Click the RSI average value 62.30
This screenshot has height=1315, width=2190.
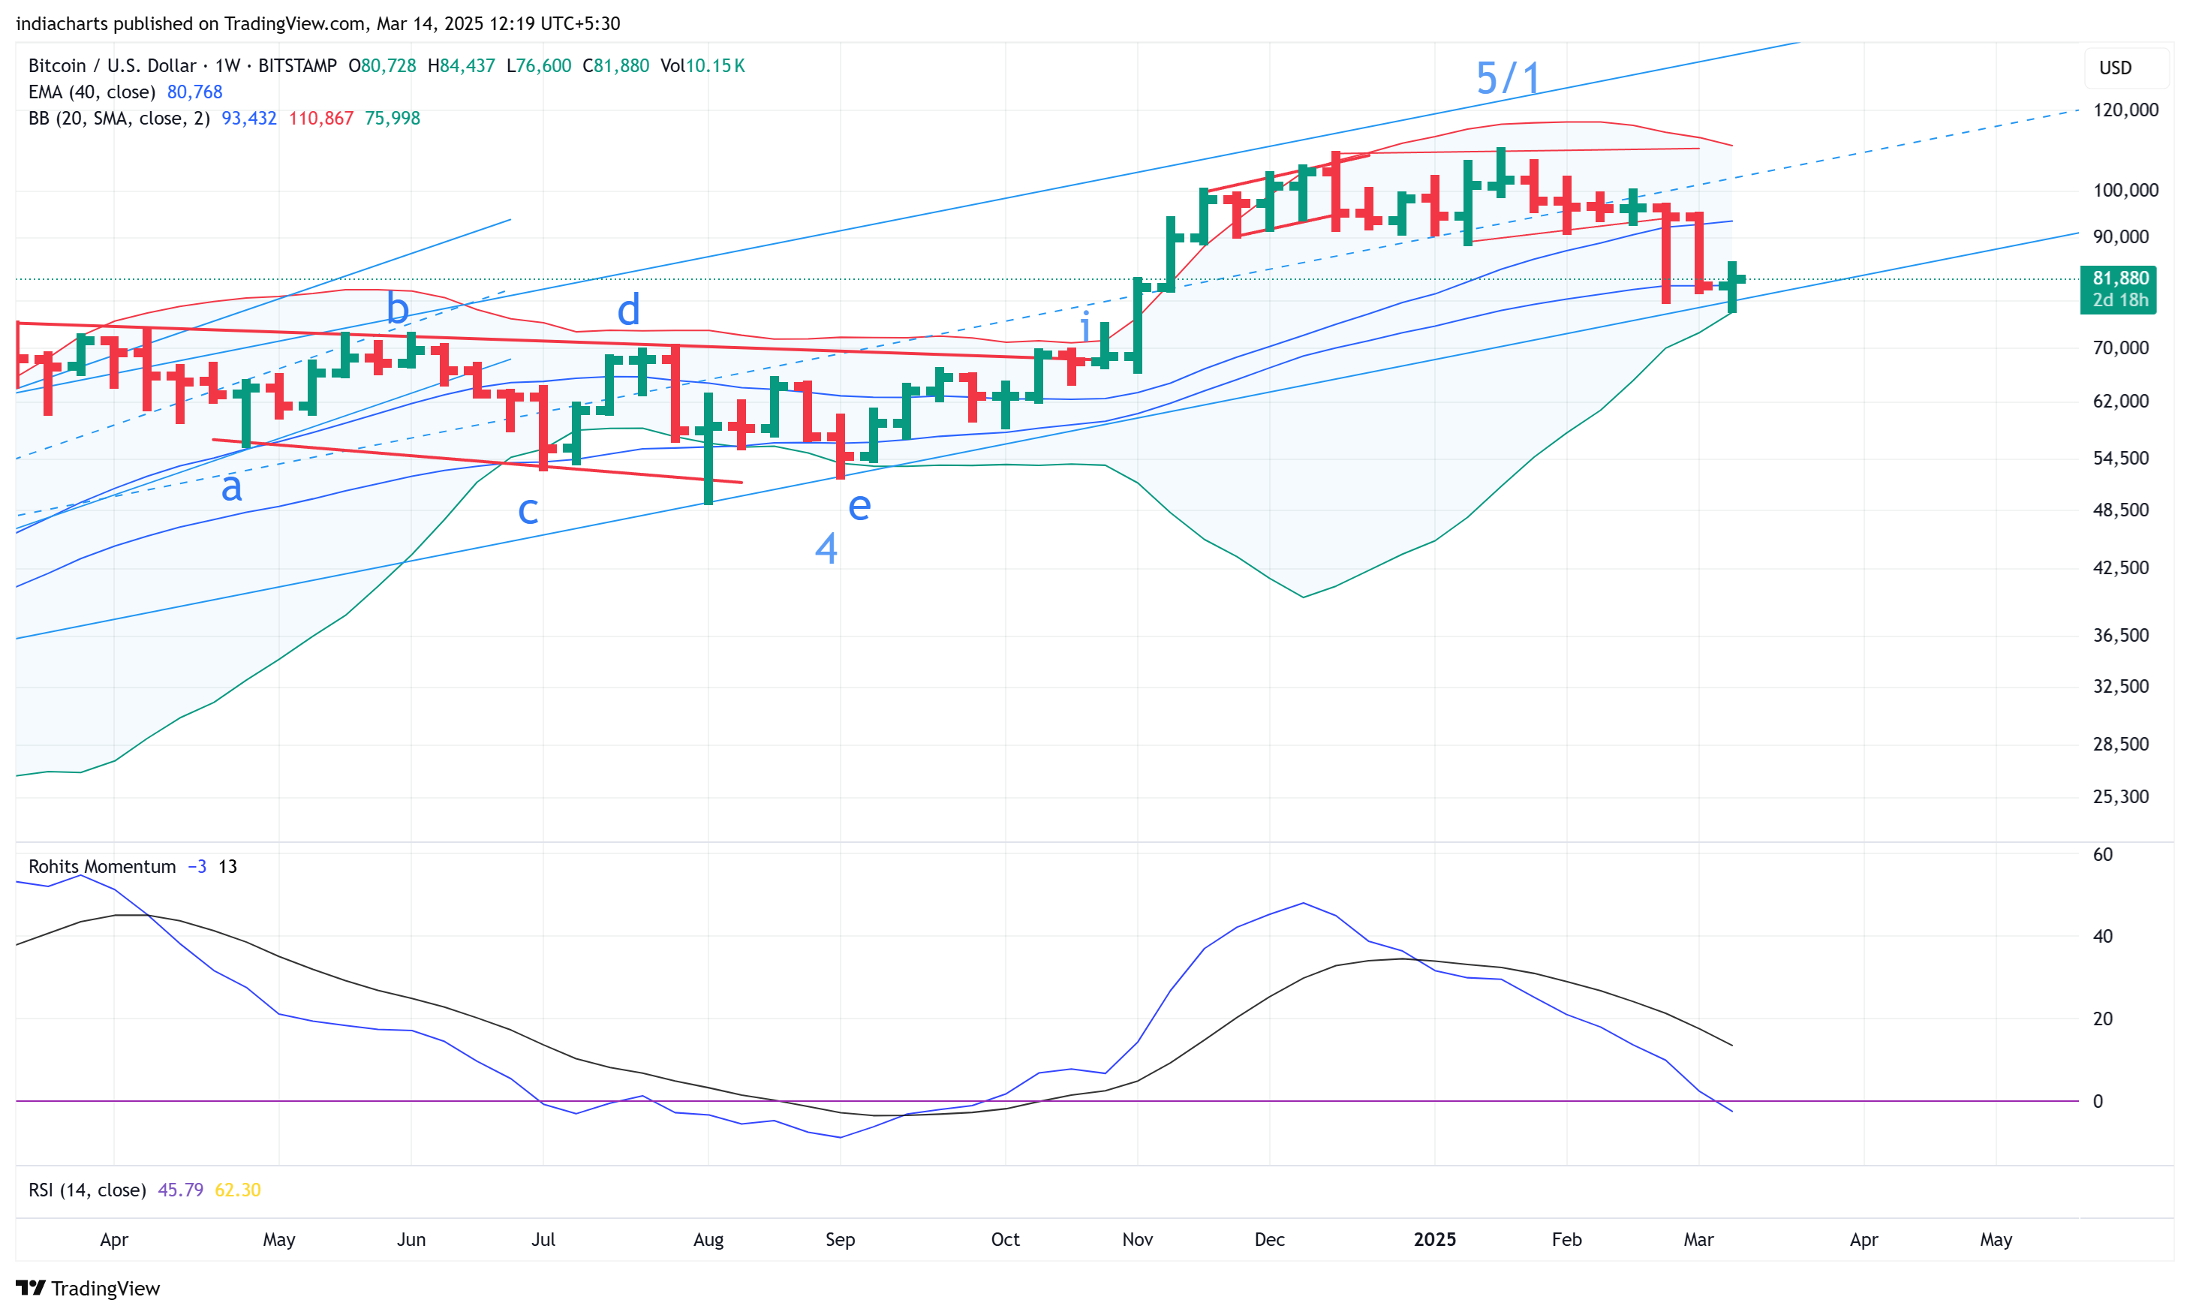(237, 1190)
